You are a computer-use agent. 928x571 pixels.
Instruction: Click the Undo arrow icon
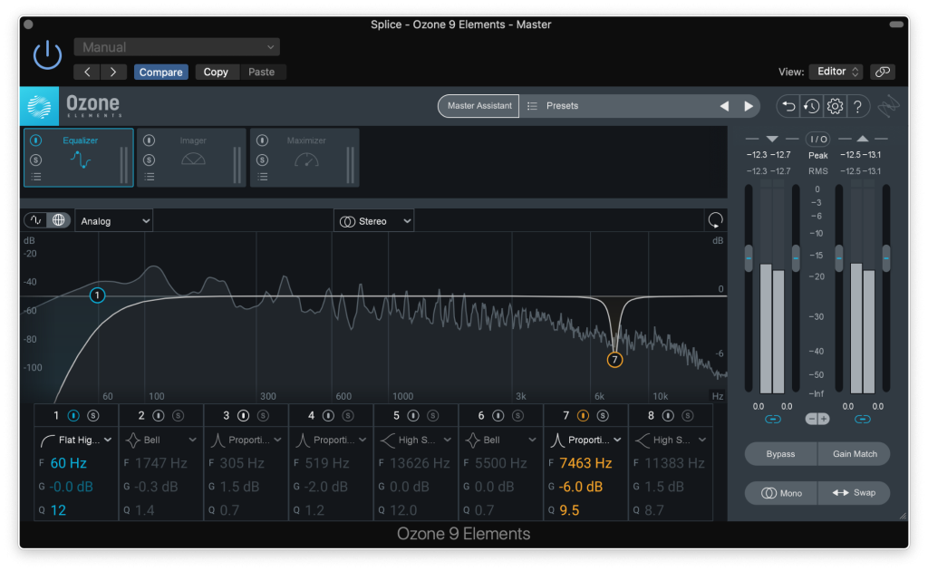point(788,107)
